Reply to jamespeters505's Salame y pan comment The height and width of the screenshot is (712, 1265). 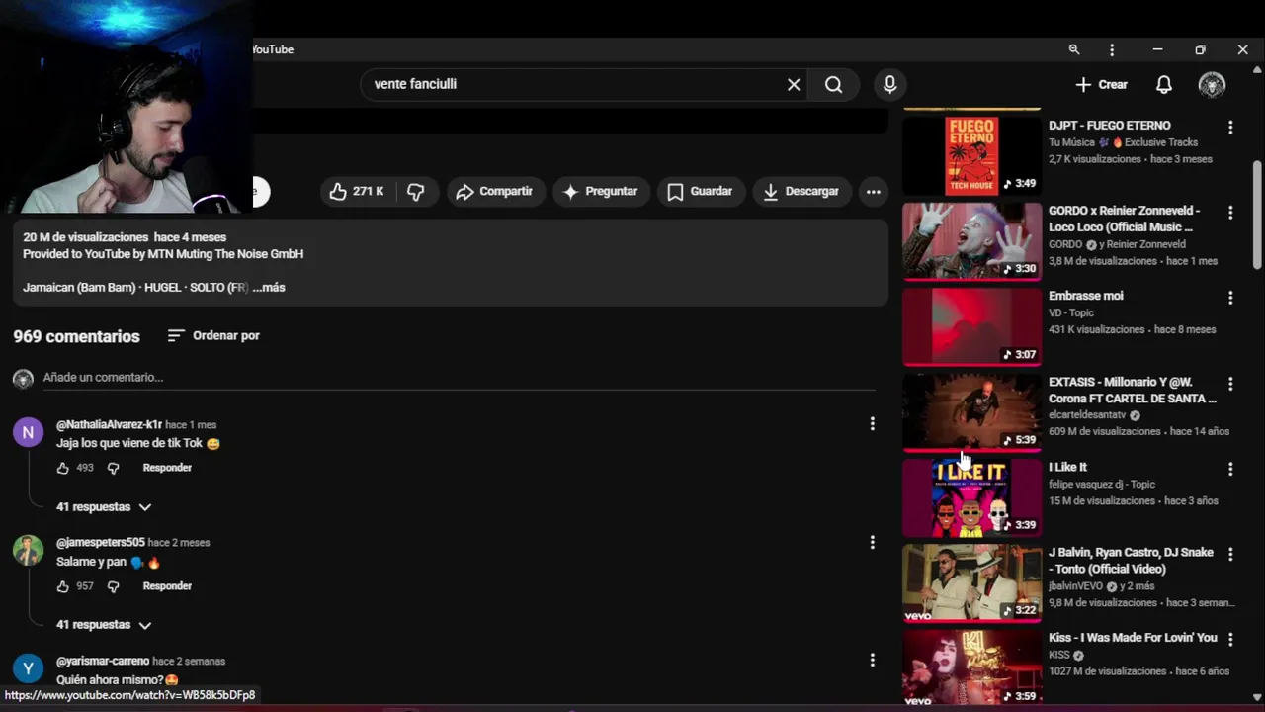167,586
